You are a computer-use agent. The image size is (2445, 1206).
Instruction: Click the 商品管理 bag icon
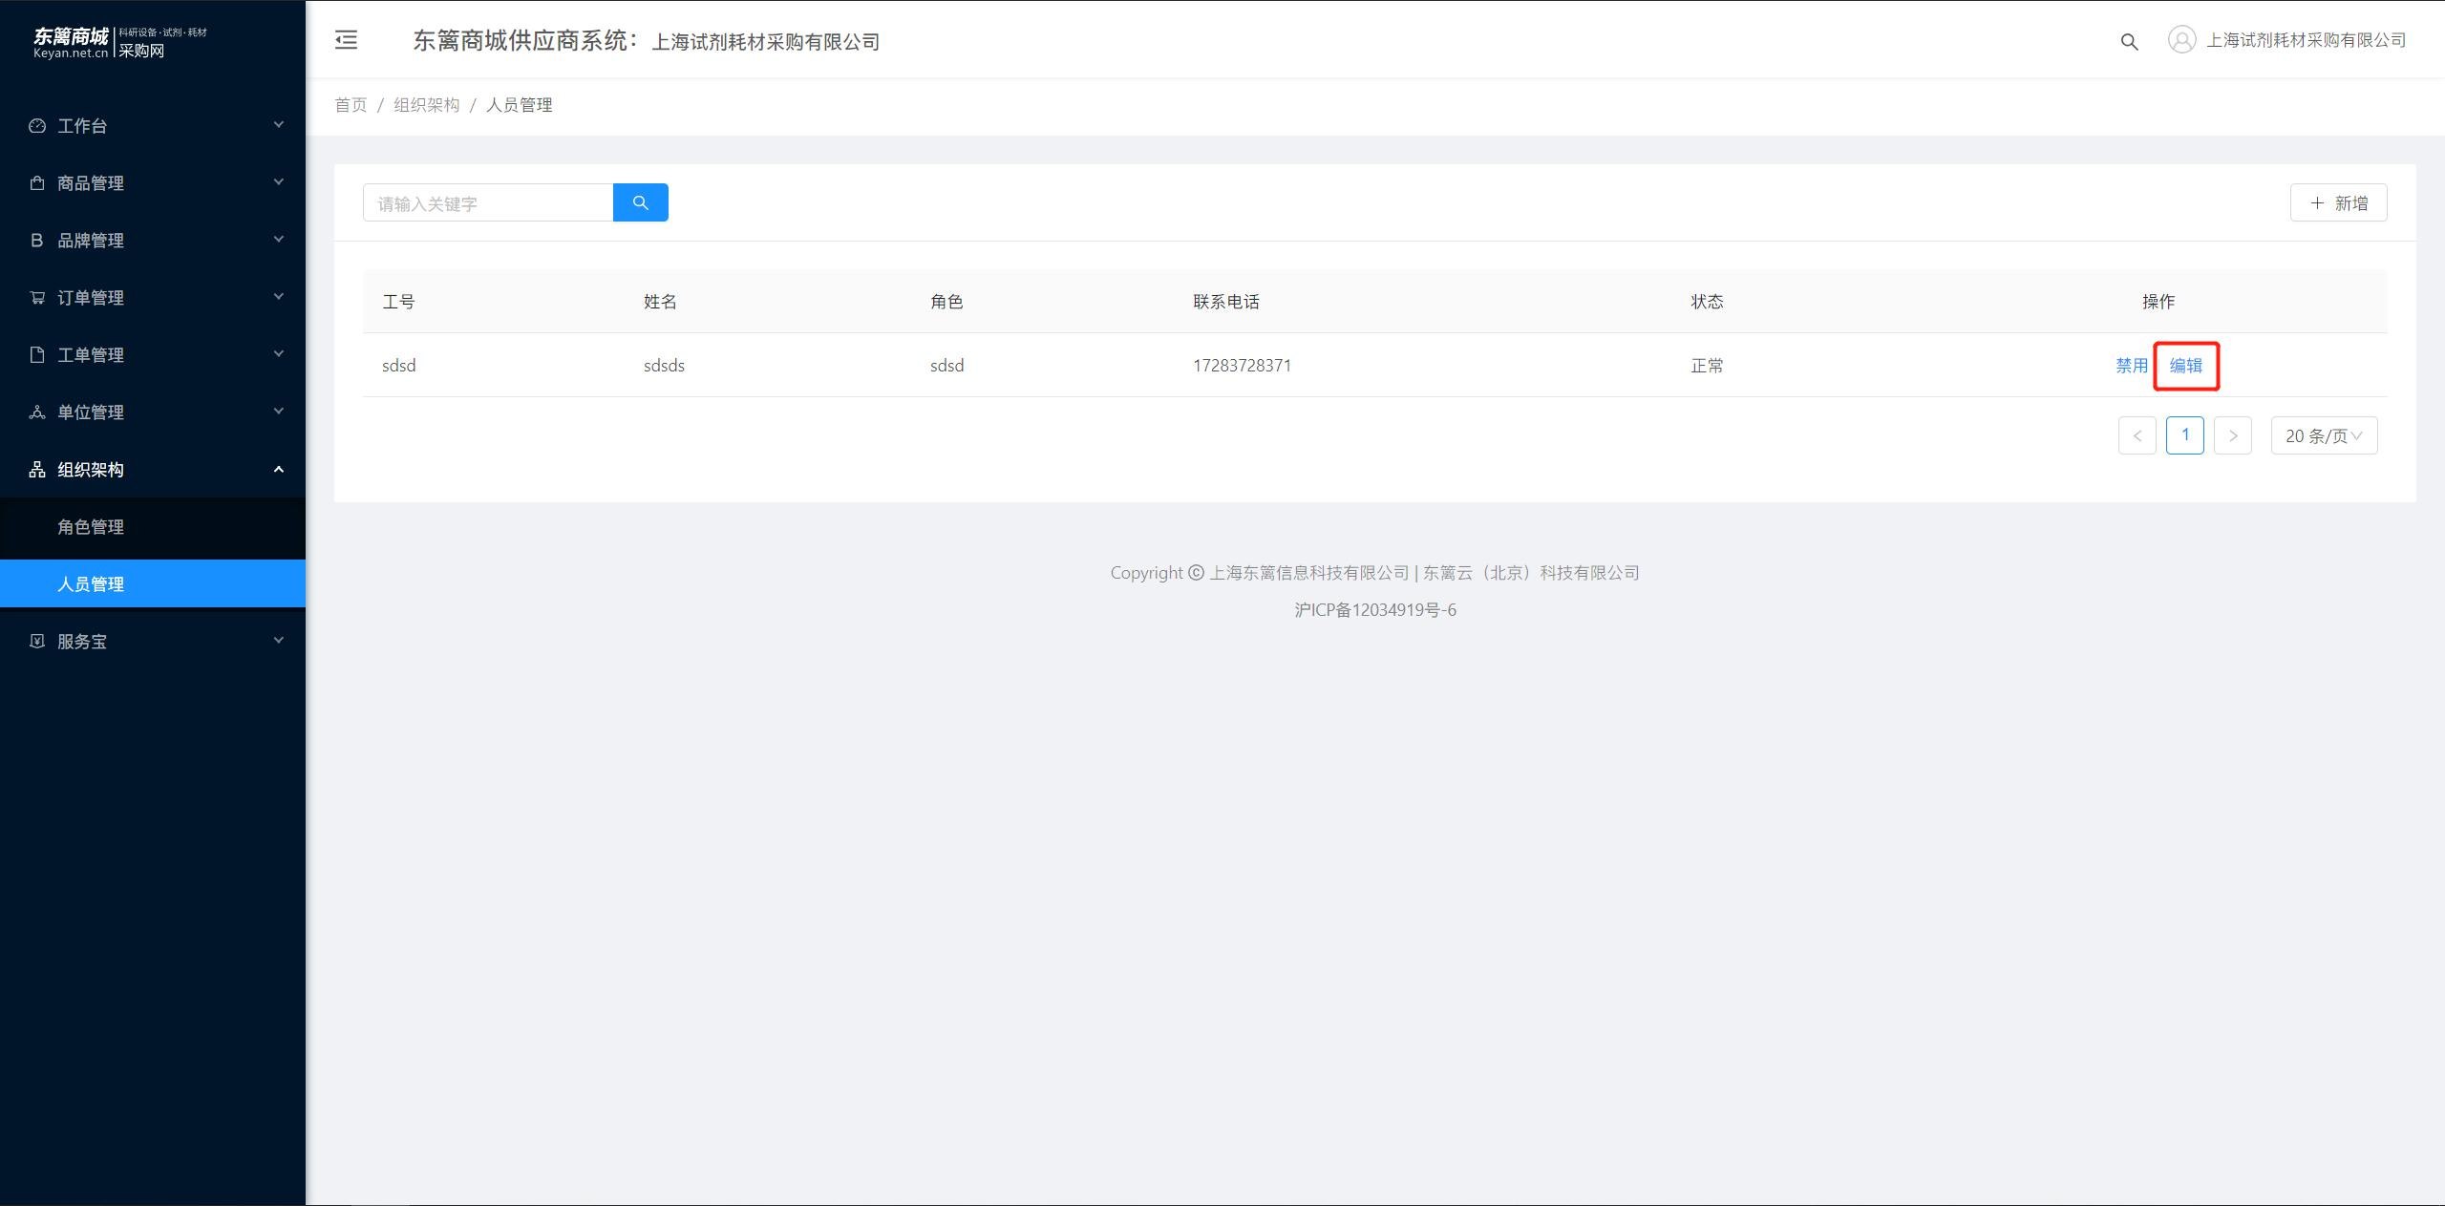pyautogui.click(x=37, y=182)
